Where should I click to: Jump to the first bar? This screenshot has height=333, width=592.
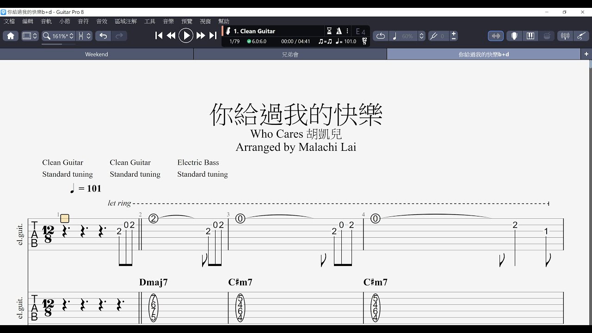tap(159, 36)
